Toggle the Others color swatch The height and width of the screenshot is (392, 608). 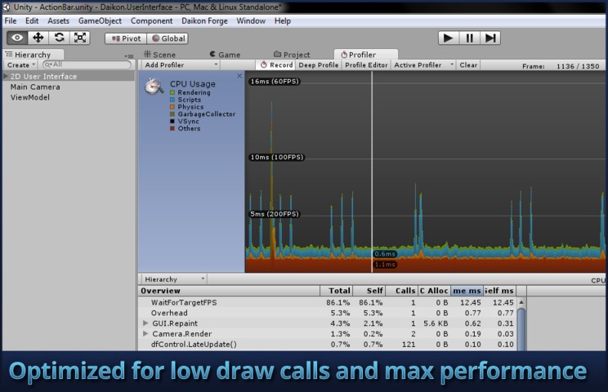click(x=172, y=128)
